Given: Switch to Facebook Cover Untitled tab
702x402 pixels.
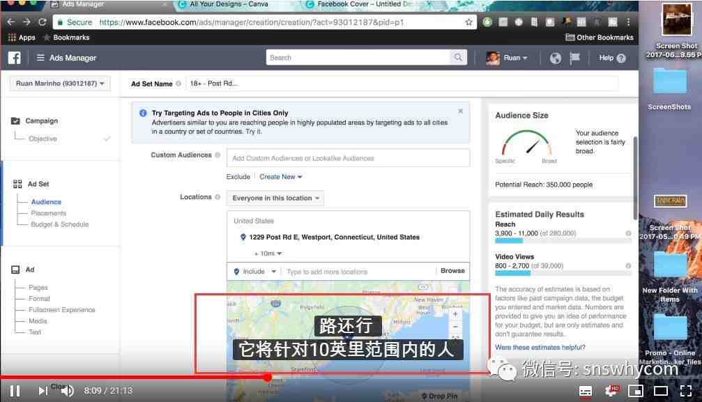Looking at the screenshot, I should point(363,4).
